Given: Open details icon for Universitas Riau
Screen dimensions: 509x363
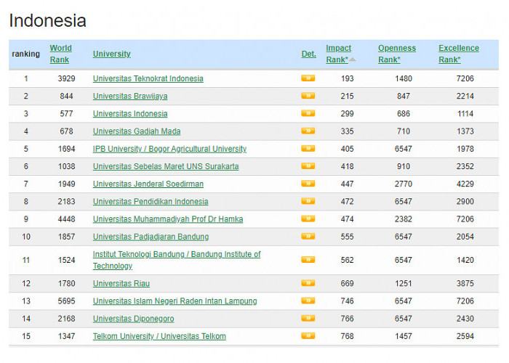Looking at the screenshot, I should (x=308, y=283).
